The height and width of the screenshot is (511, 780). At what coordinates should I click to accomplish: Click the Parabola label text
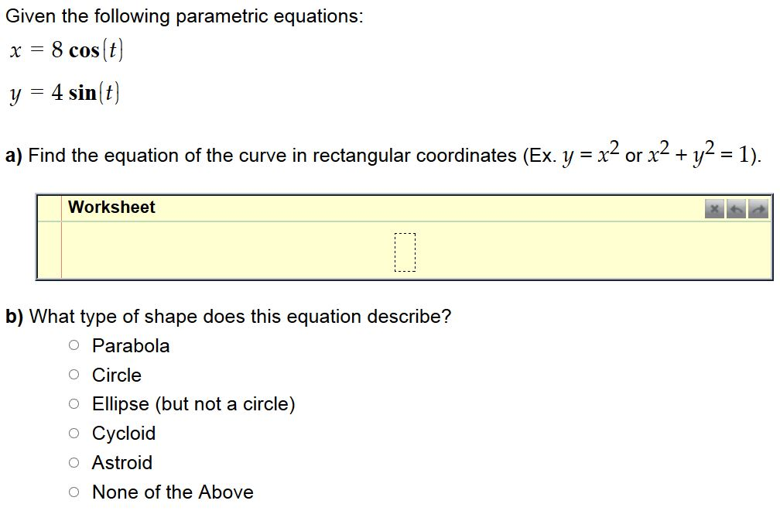[x=130, y=345]
